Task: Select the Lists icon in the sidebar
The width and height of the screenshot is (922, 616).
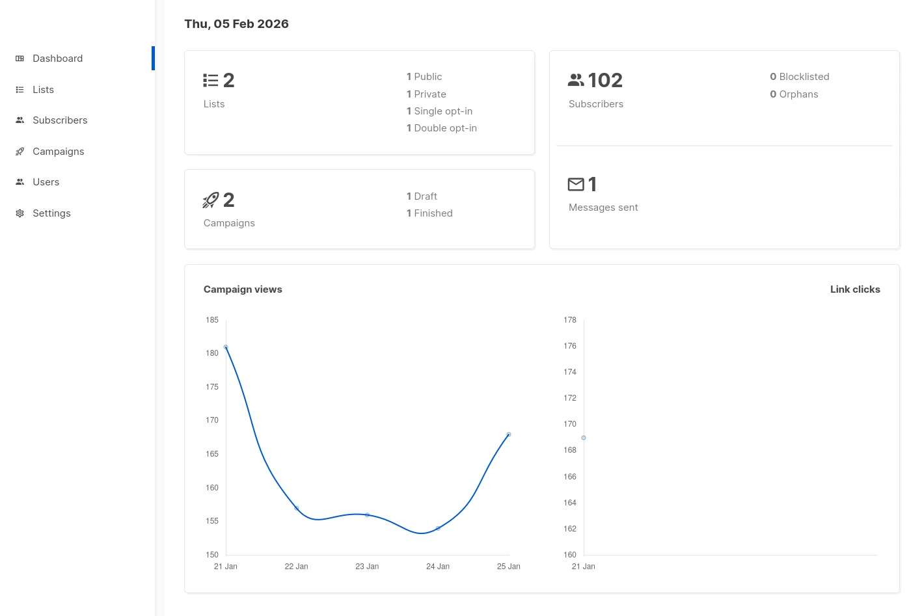Action: [20, 89]
